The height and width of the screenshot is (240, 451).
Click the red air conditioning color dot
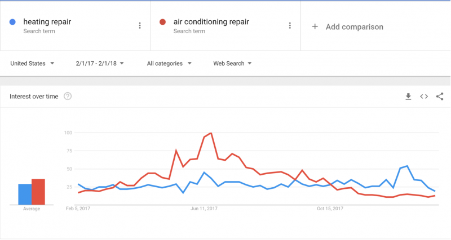point(162,22)
